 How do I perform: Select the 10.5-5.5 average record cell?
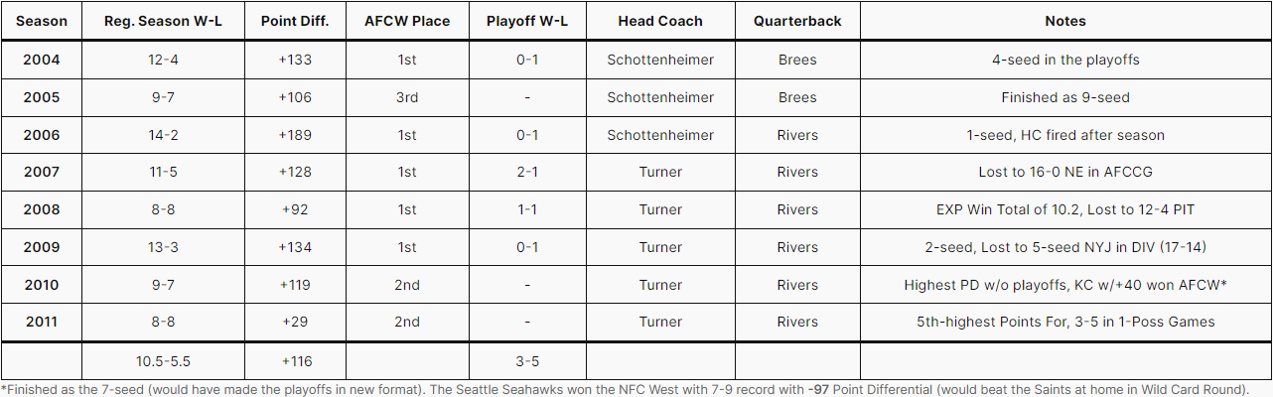point(163,361)
